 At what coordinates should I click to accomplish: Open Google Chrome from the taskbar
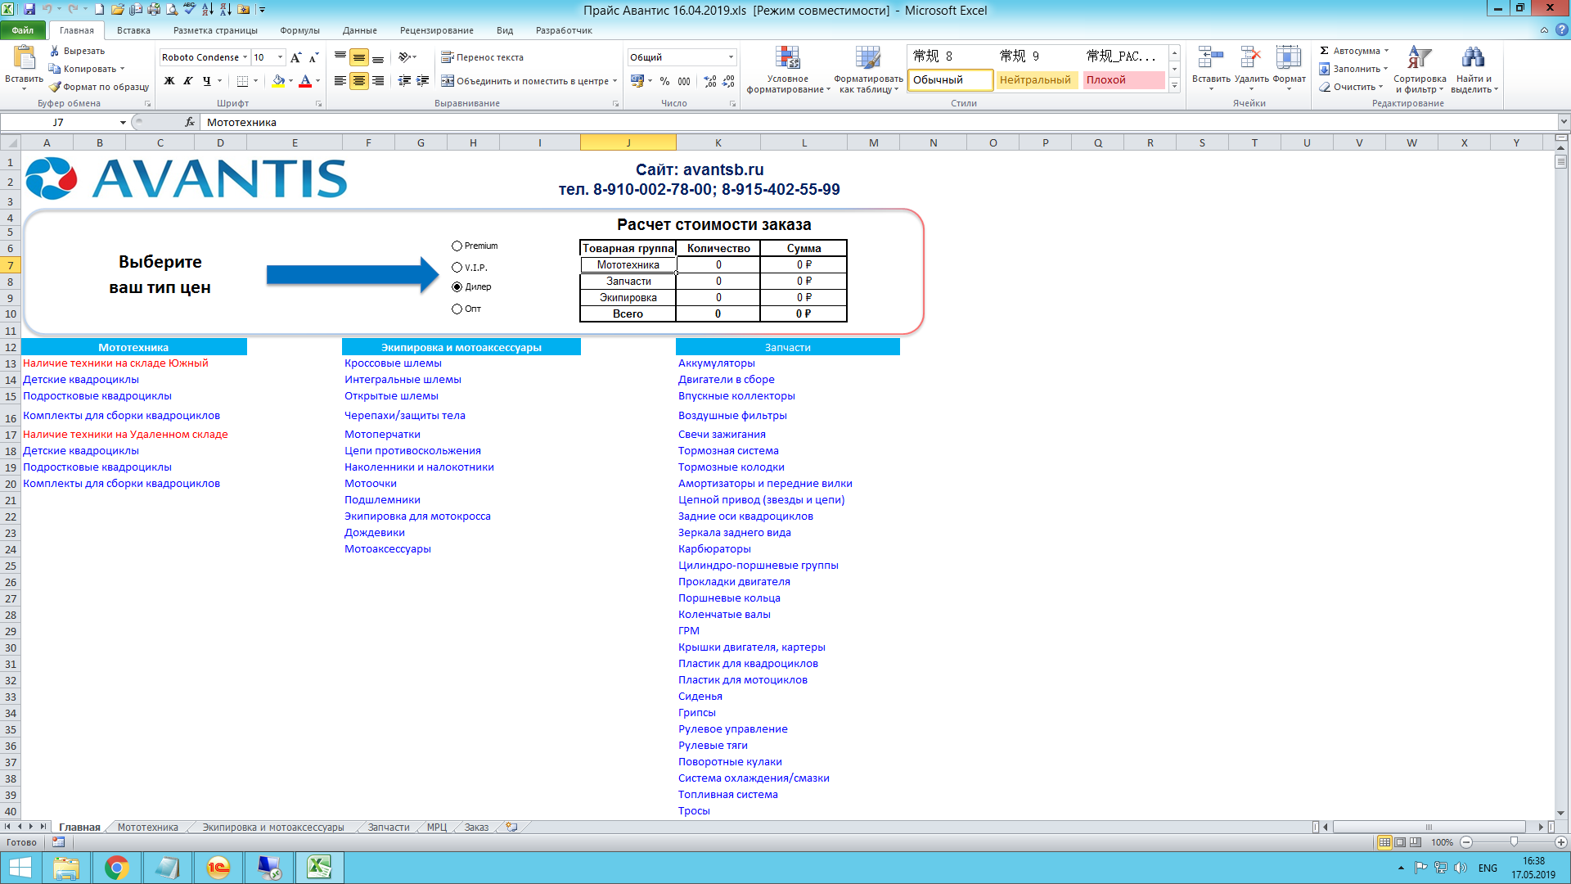117,868
